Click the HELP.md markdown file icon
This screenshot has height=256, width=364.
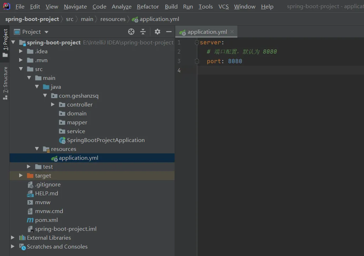(31, 194)
